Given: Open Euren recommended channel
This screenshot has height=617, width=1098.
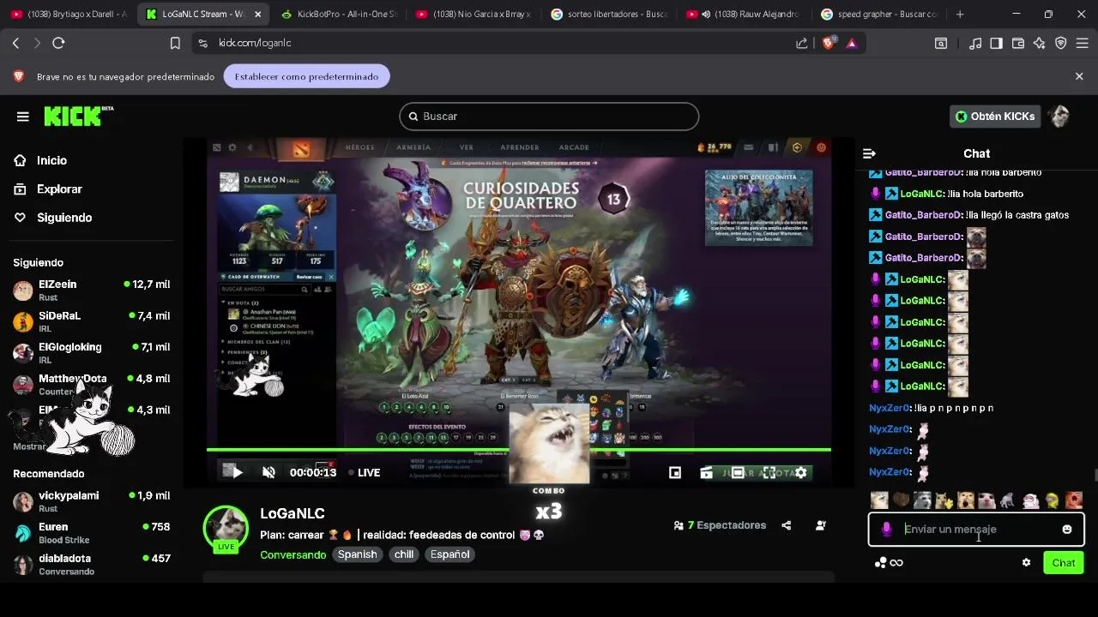Looking at the screenshot, I should (x=91, y=533).
